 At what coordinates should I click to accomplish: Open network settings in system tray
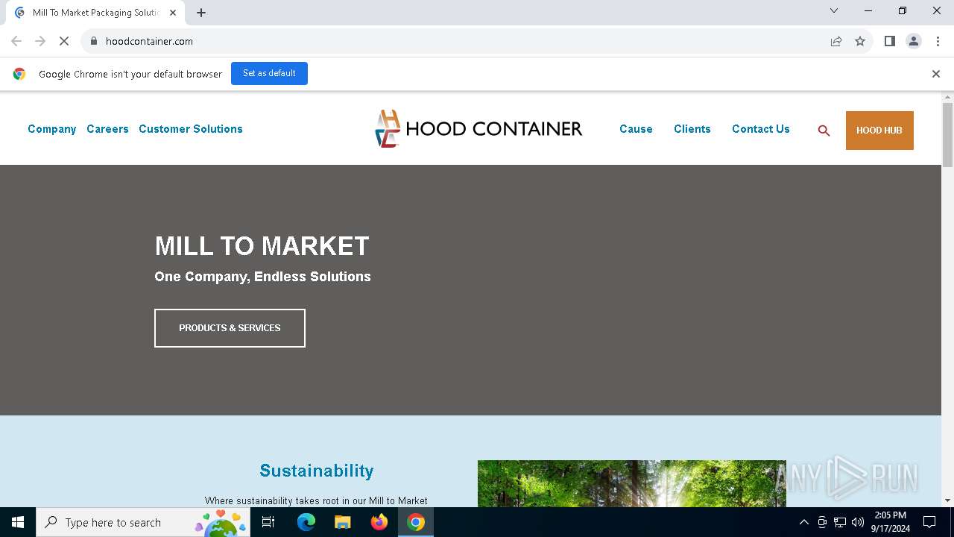click(840, 522)
